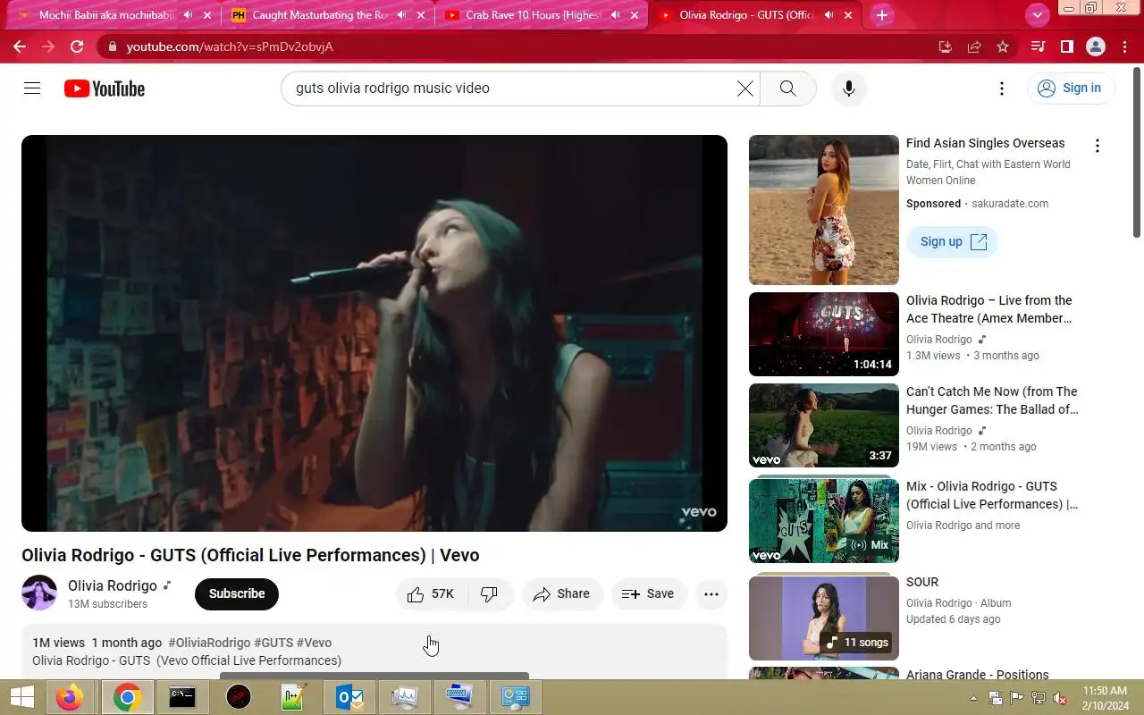Open the #Vevo hashtag link

[x=314, y=643]
